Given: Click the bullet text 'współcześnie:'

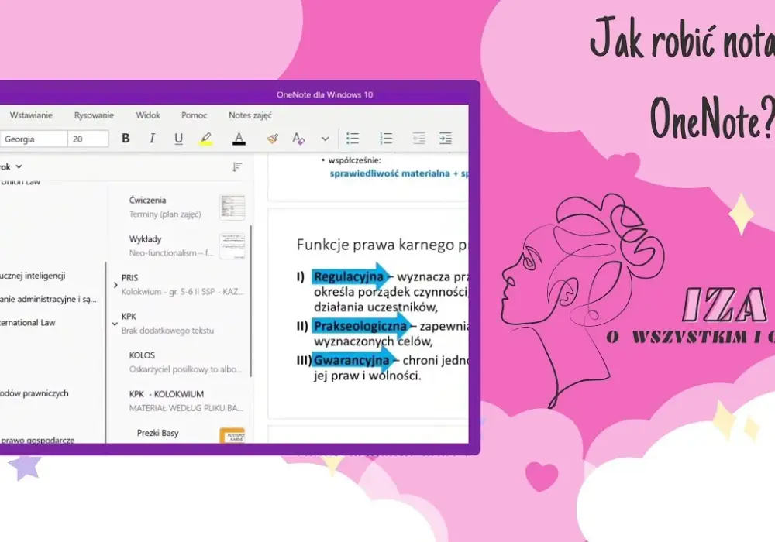Looking at the screenshot, I should point(354,160).
